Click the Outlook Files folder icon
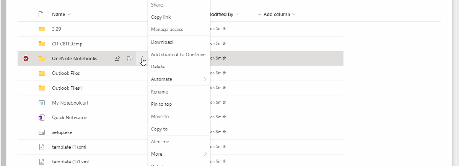This screenshot has height=166, width=459. [42, 73]
